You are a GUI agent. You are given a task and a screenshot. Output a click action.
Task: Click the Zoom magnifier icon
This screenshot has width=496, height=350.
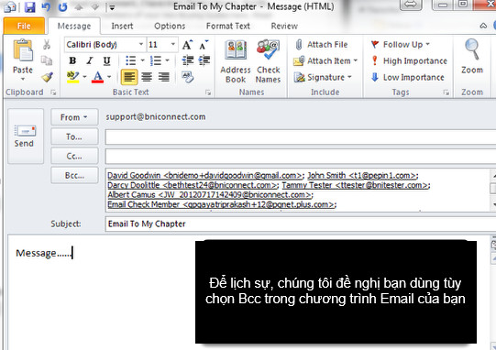coord(471,49)
